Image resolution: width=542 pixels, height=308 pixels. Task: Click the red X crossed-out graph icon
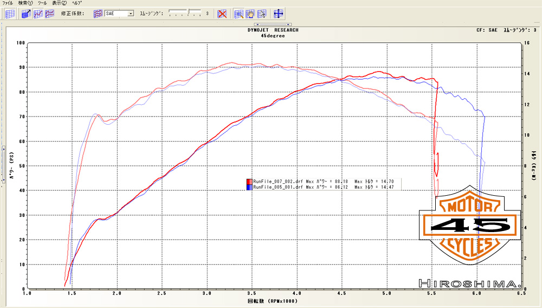(222, 14)
